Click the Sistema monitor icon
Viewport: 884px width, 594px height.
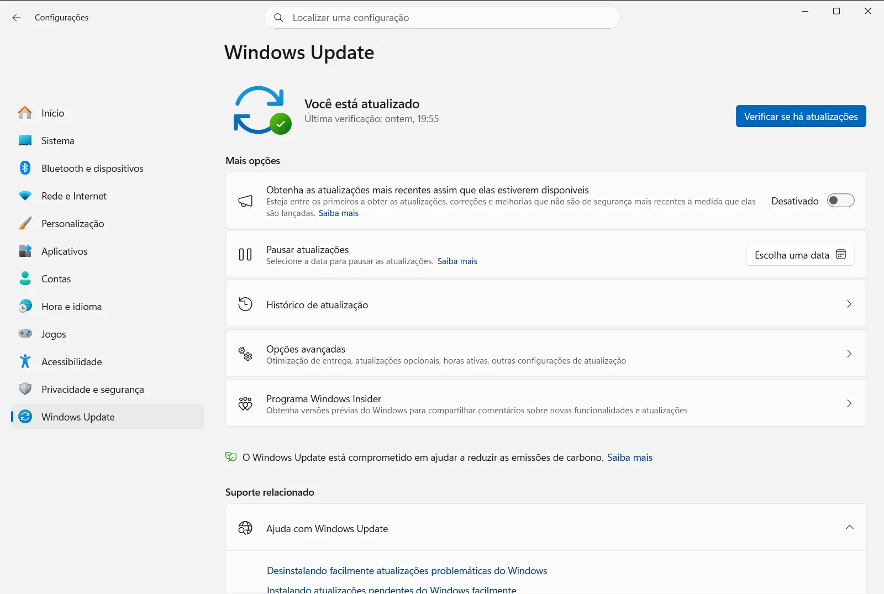[25, 140]
